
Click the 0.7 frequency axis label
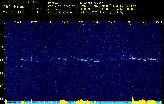[x=2, y=86]
